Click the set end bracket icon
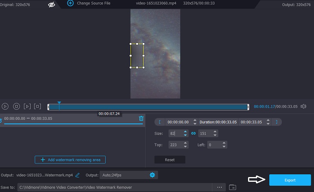Viewport: 314px width, 192px height. pos(276,122)
